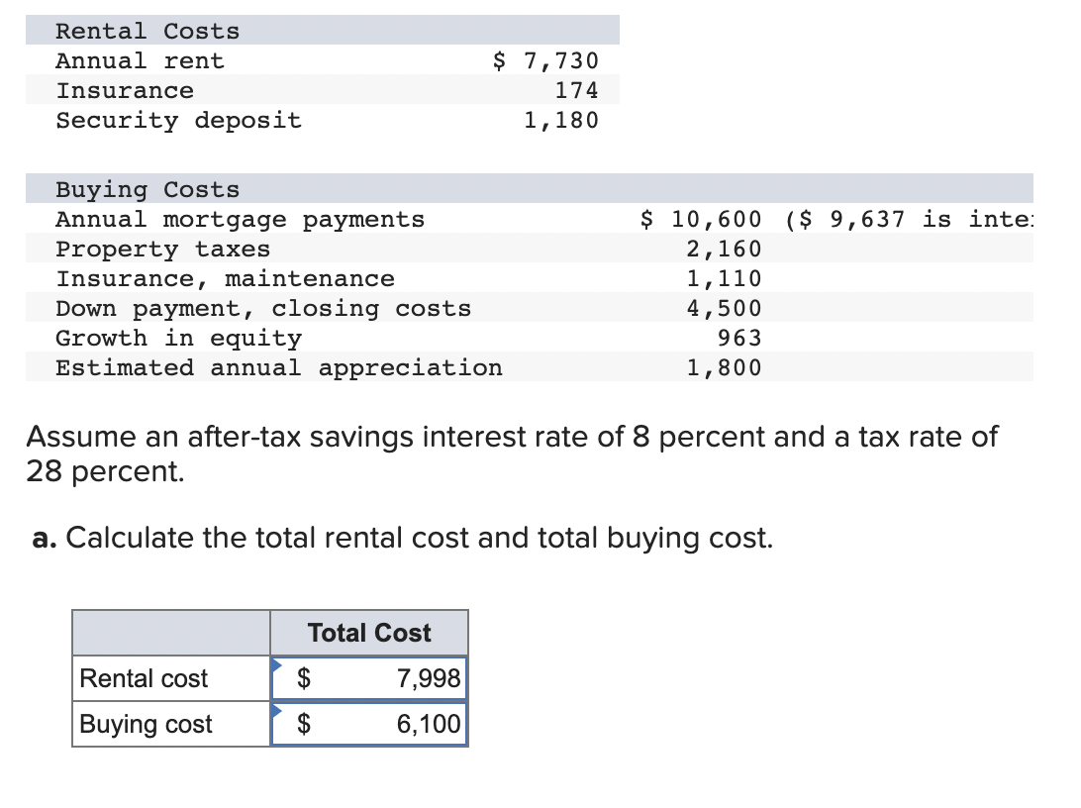The height and width of the screenshot is (808, 1081).
Task: Click the annual rent value $ 7,730
Action: pos(545,60)
